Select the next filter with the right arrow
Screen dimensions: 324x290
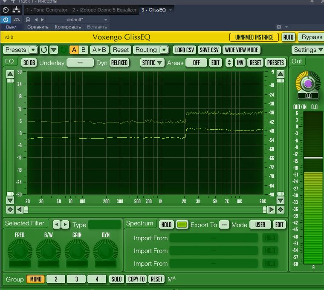pos(65,225)
